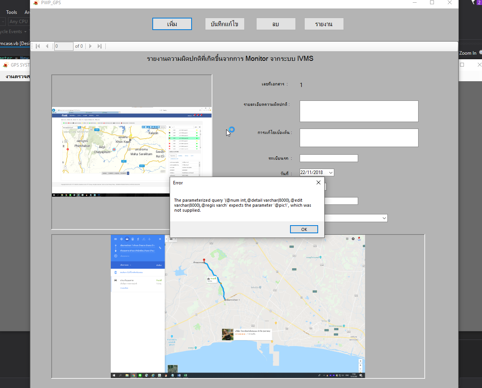Click the เพิ่ม button
Viewport: 482px width, 388px height.
[x=172, y=24]
